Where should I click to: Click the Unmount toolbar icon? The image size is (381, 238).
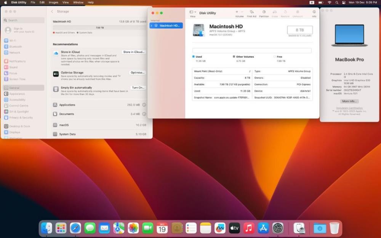[298, 12]
